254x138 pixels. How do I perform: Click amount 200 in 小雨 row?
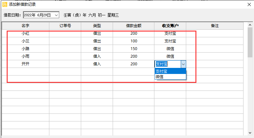tap(134, 56)
